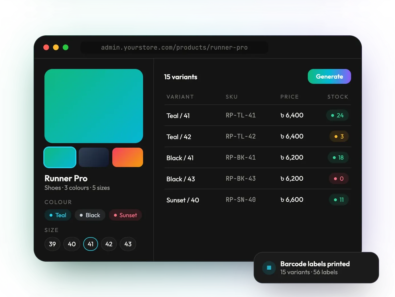Screen dimensions: 395x297
Task: Click the green maximize window dot
Action: [x=66, y=47]
